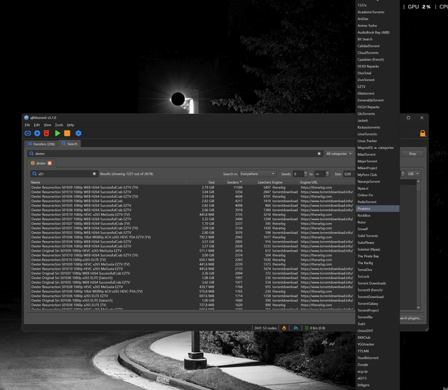The height and width of the screenshot is (390, 448).
Task: Open the View menu
Action: click(48, 125)
